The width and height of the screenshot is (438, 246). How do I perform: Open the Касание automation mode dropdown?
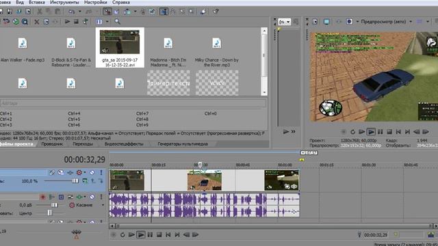point(103,205)
